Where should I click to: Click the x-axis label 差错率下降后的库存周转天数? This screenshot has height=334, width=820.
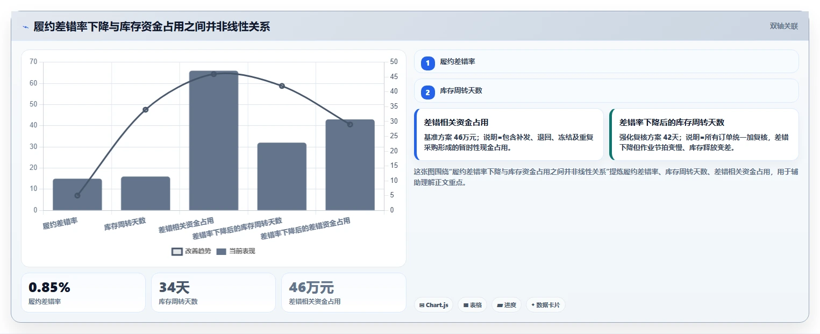pos(237,229)
